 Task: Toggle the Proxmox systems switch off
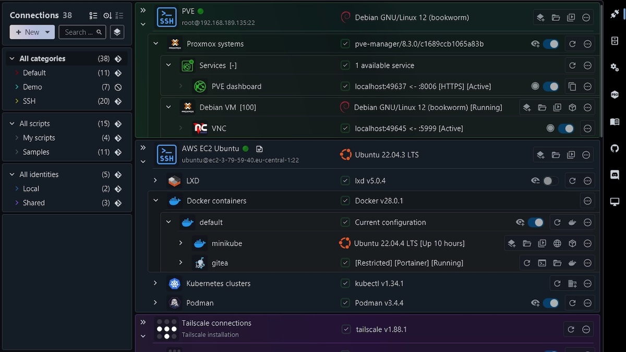[x=550, y=44]
